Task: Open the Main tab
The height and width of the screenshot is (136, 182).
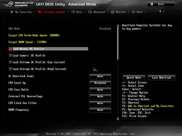Action: 79,12
